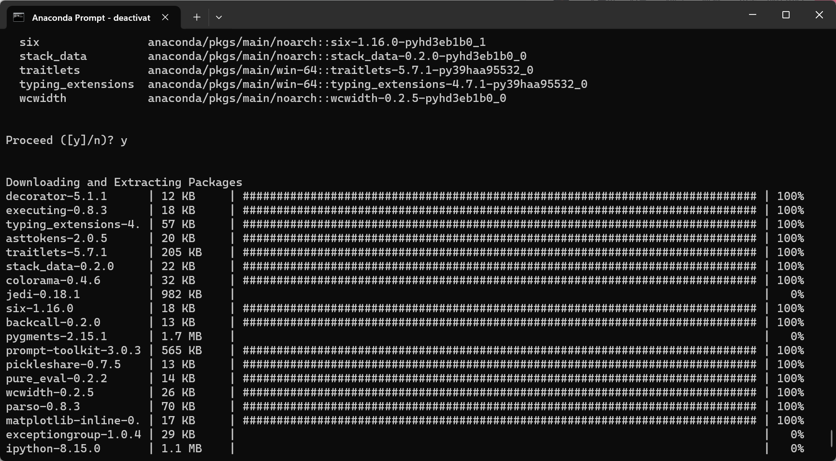The height and width of the screenshot is (461, 836).
Task: Click the 'Proceed ([y]/n)? y' line
Action: (67, 141)
